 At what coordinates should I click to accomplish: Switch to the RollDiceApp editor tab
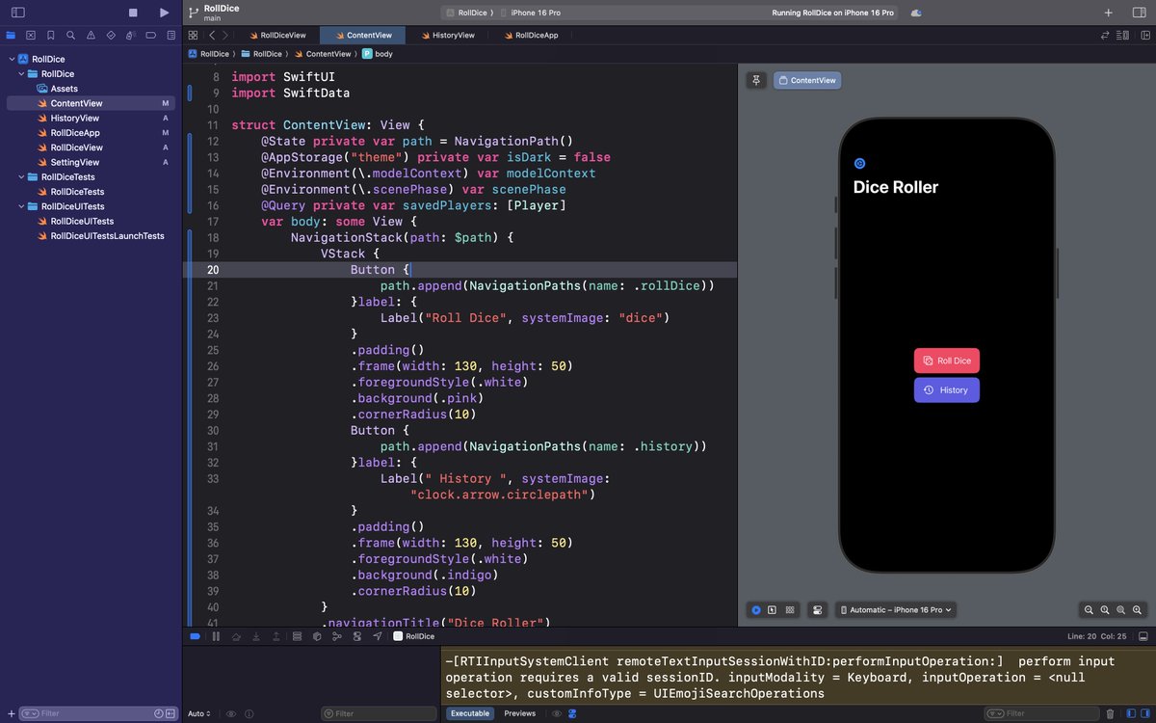(x=530, y=35)
